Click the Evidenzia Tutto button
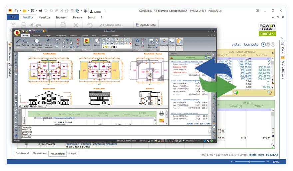This screenshot has width=293, height=171. coord(110,25)
